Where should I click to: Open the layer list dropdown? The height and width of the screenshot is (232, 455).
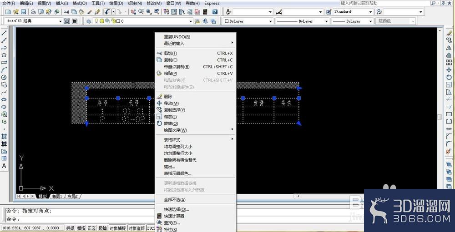pyautogui.click(x=191, y=21)
